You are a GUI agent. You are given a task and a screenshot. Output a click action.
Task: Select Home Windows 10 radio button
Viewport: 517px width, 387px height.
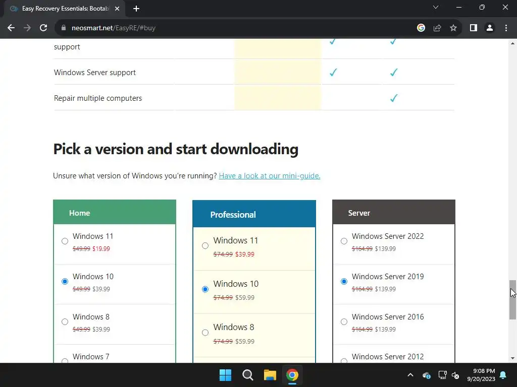point(65,281)
